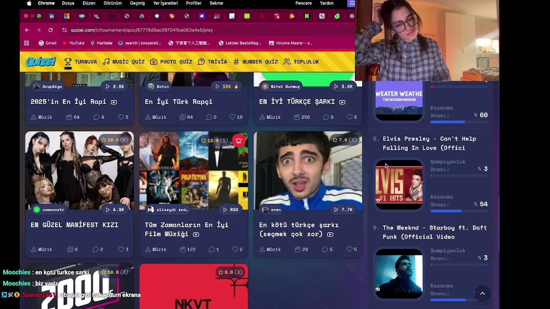
Task: Open the Turnuva section
Action: point(81,62)
